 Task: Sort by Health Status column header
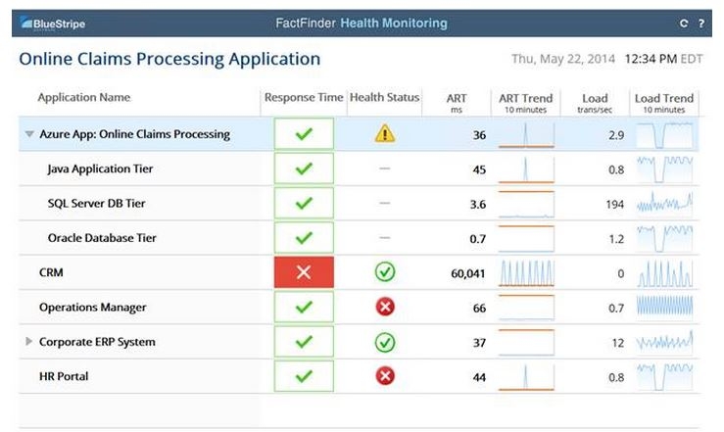coord(384,97)
